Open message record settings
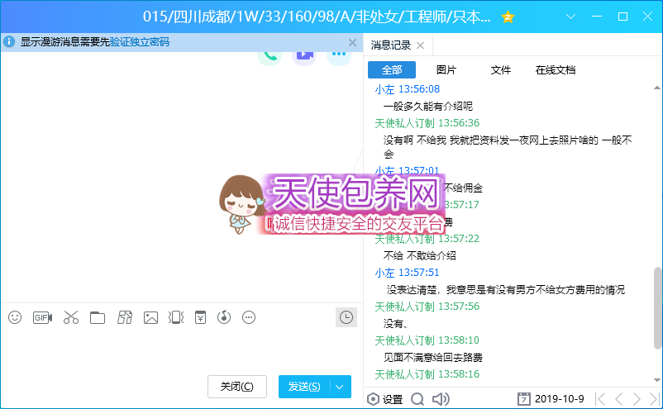This screenshot has height=409, width=663. click(373, 399)
